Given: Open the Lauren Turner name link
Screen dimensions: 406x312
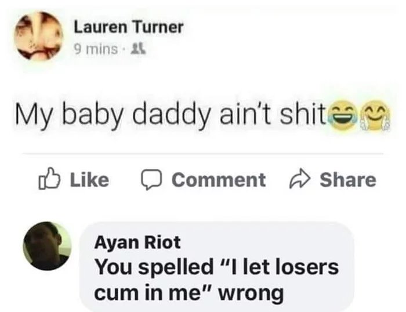Looking at the screenshot, I should click(129, 27).
